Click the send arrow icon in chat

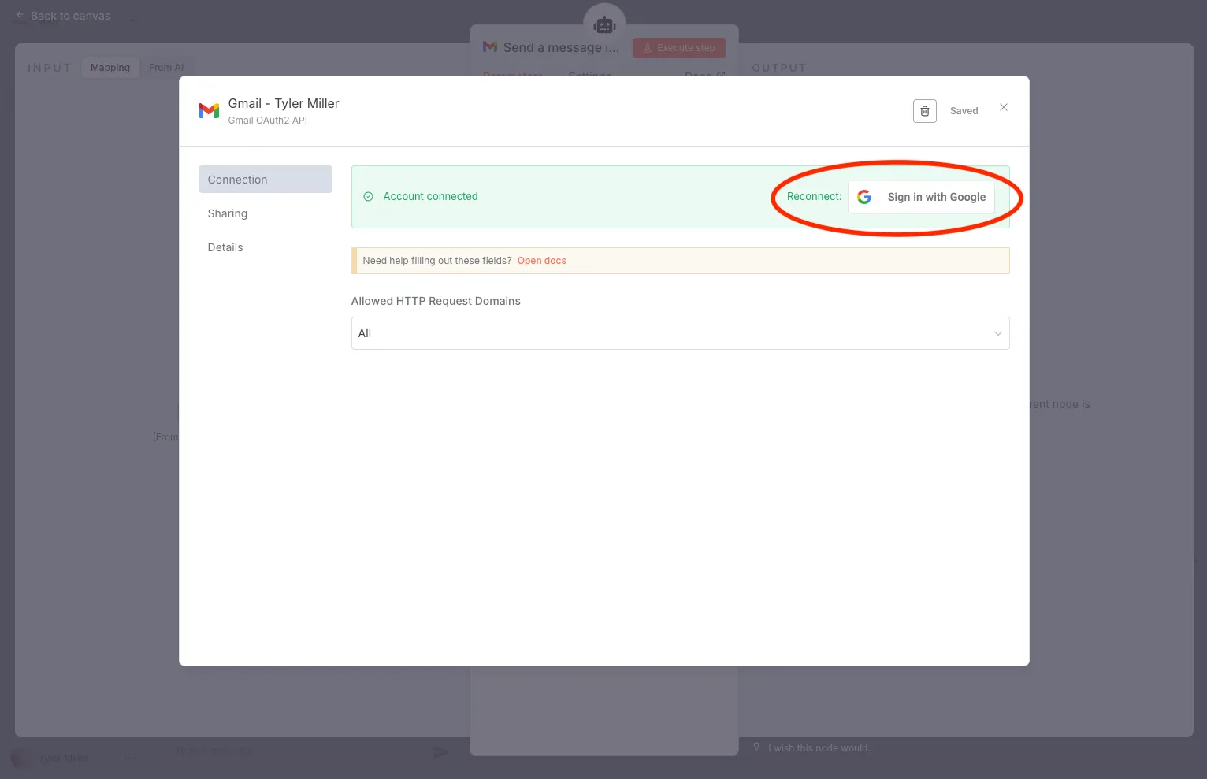441,752
